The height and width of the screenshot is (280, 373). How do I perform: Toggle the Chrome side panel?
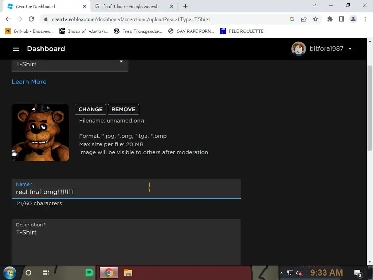(x=342, y=19)
